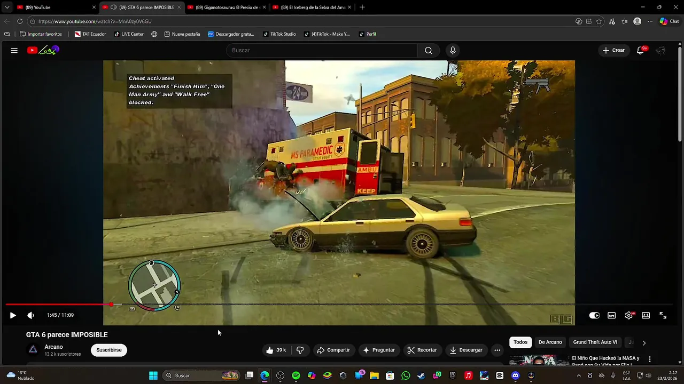The width and height of the screenshot is (684, 384).
Task: Dislike the video with thumbs down
Action: click(x=300, y=350)
